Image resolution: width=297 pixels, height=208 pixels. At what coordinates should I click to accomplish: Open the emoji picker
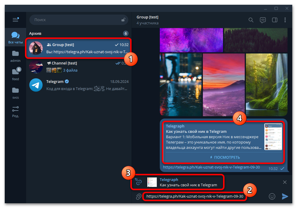[272, 196]
